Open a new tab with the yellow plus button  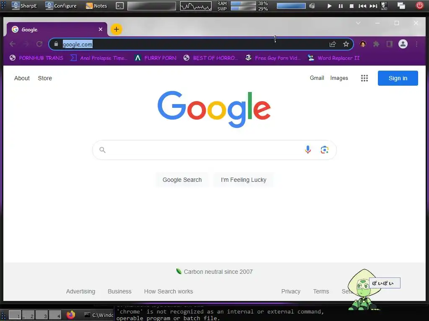pos(116,29)
